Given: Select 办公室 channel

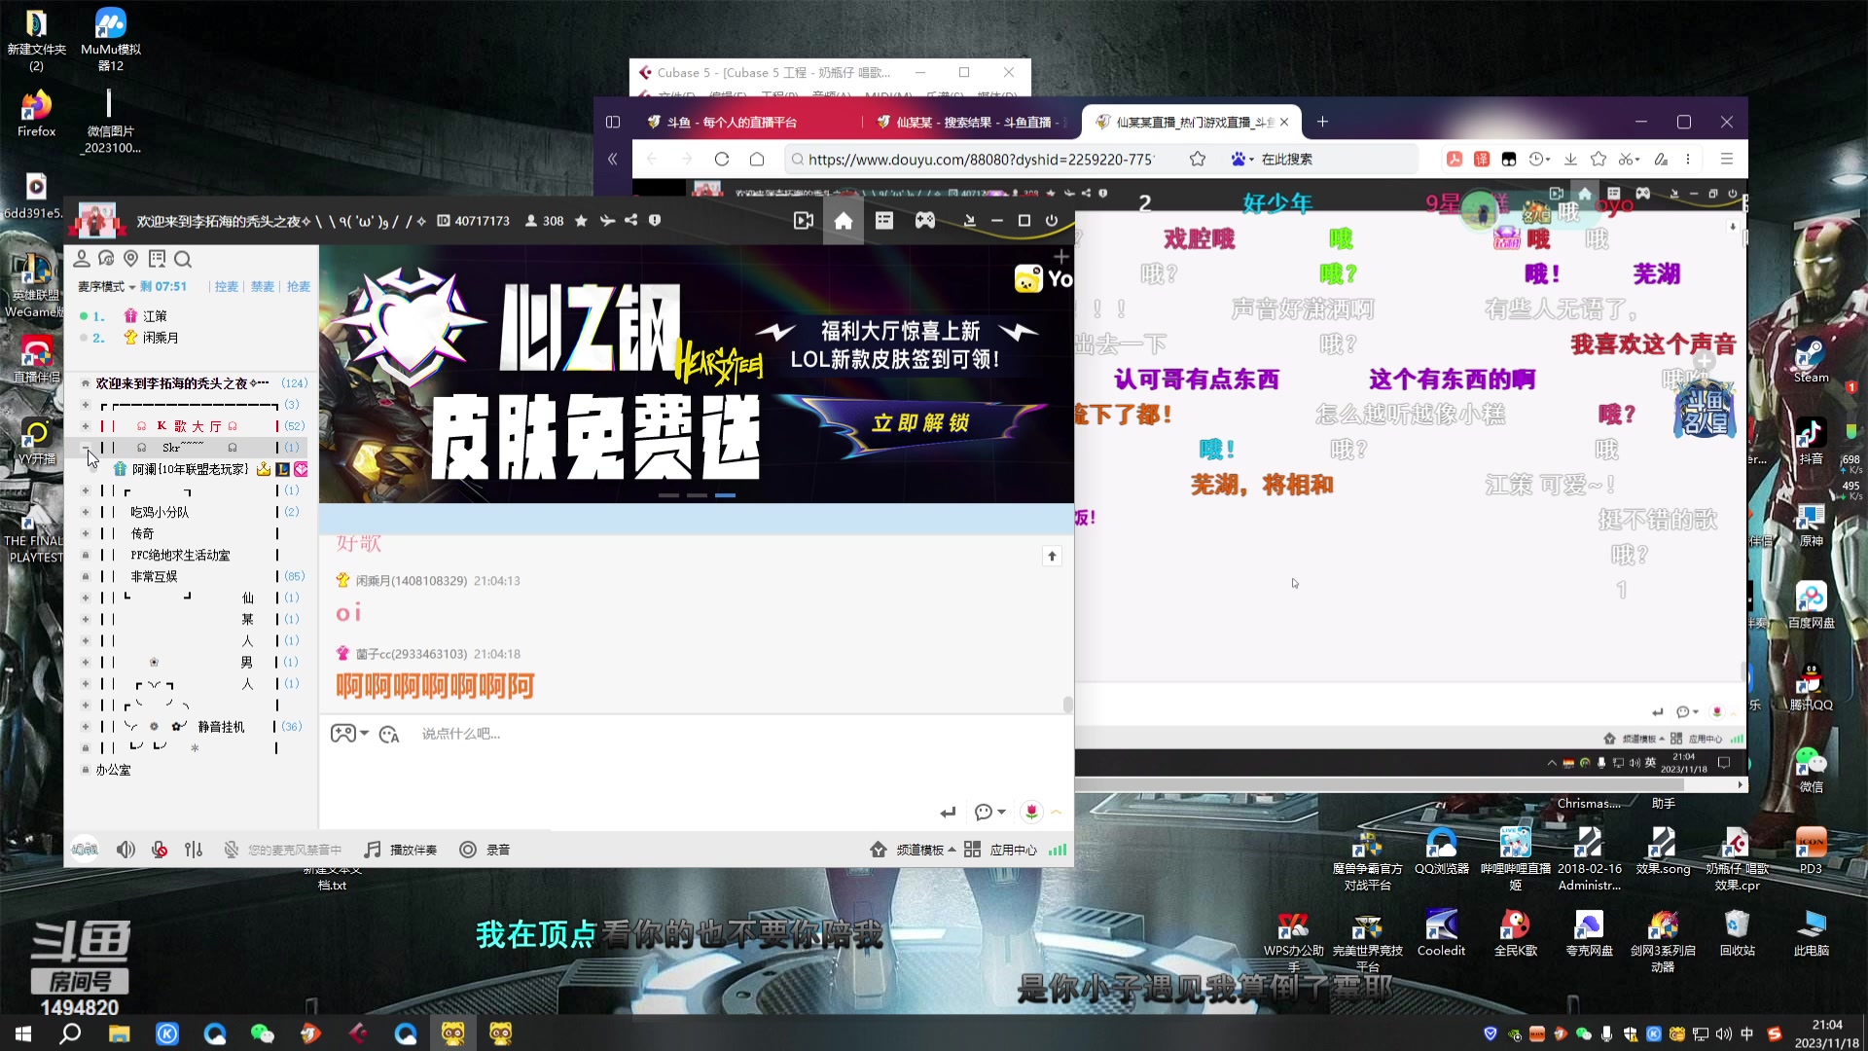Looking at the screenshot, I should coord(113,770).
